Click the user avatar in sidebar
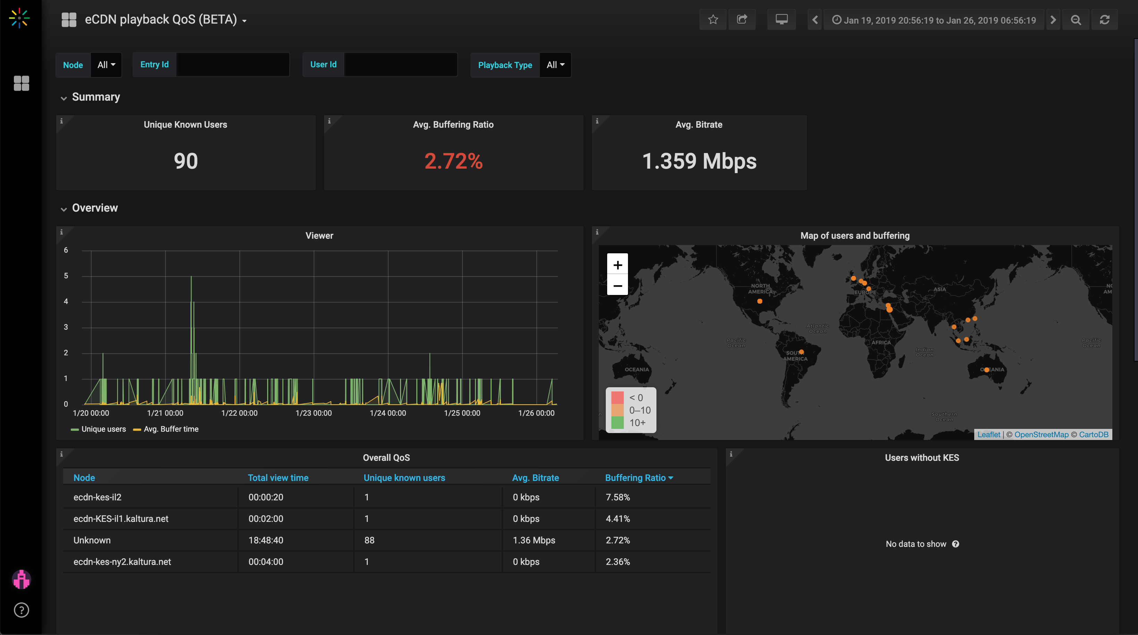Image resolution: width=1138 pixels, height=635 pixels. [x=21, y=579]
